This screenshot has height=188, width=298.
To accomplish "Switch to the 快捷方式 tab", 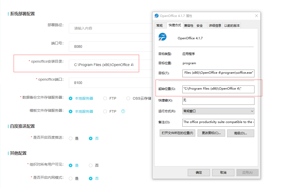I will pyautogui.click(x=175, y=25).
